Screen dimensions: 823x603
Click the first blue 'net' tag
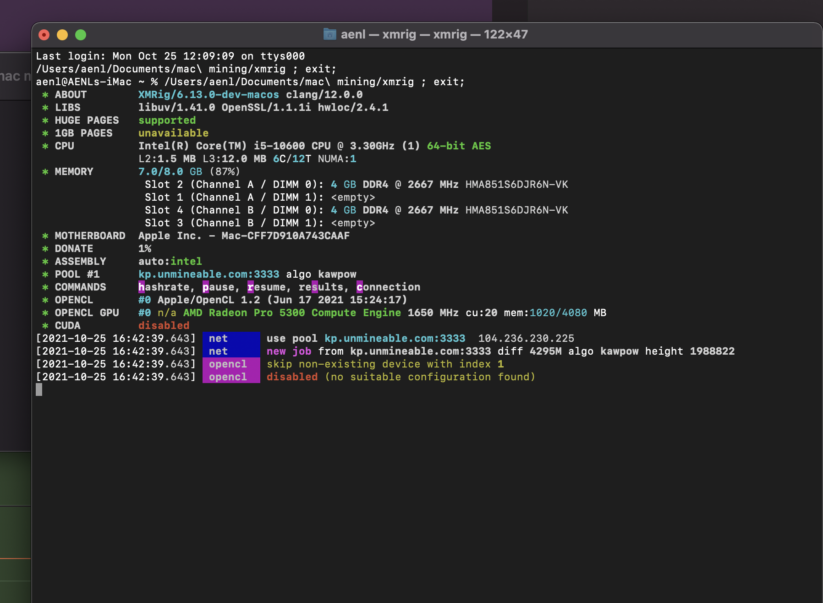coord(231,339)
